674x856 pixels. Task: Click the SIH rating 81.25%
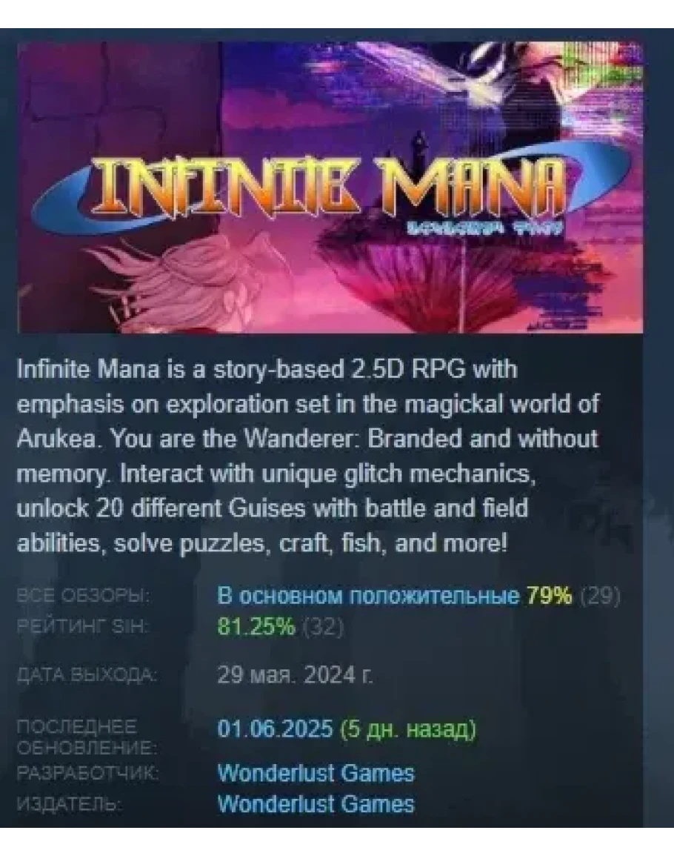coord(256,627)
